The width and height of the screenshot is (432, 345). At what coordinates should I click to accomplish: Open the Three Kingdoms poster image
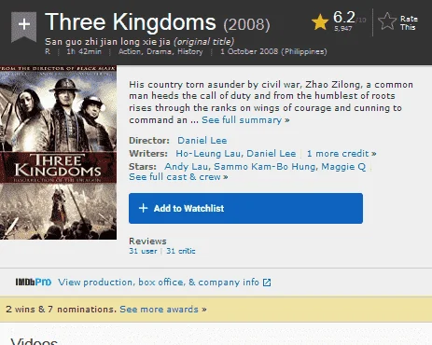pyautogui.click(x=58, y=152)
